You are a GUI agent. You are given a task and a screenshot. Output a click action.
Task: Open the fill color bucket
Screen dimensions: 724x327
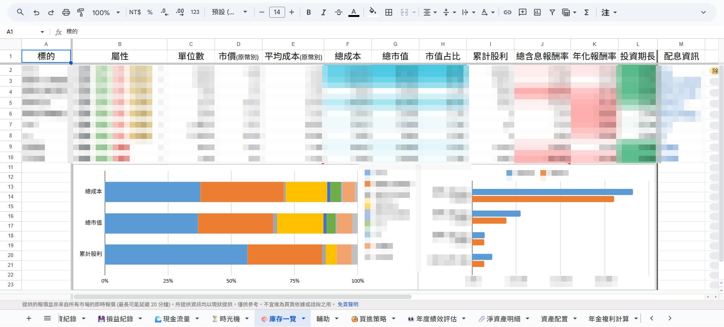click(373, 12)
